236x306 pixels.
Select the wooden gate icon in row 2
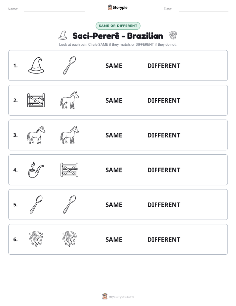36,100
